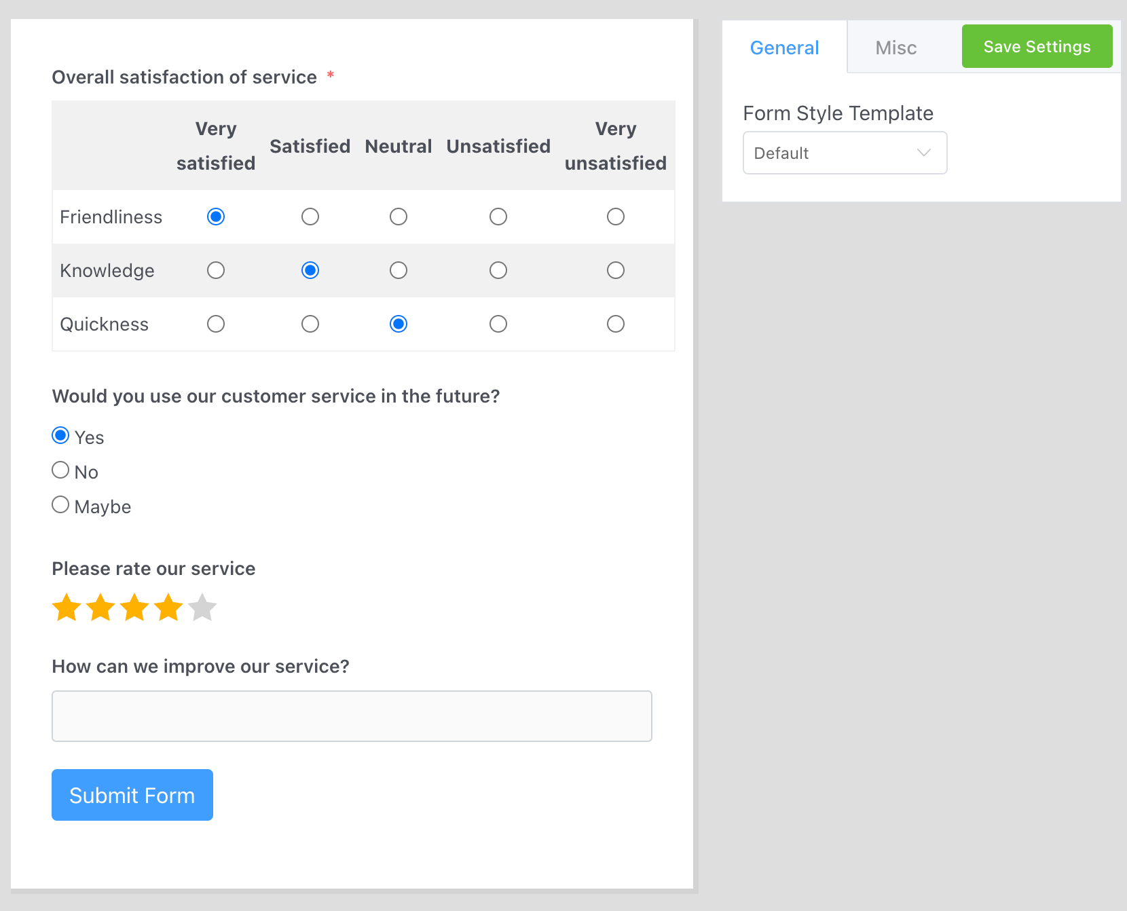Image resolution: width=1127 pixels, height=911 pixels.
Task: Click the improvement suggestions text field
Action: pyautogui.click(x=351, y=715)
